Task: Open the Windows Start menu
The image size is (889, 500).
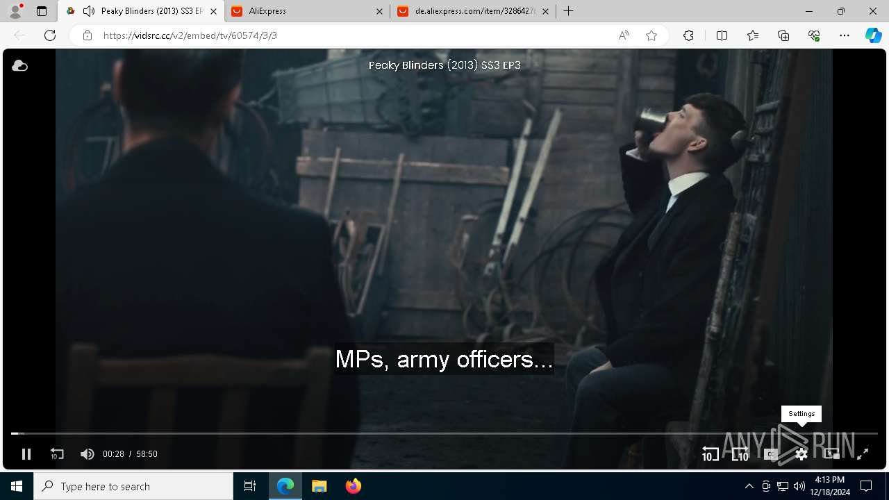Action: 17,486
